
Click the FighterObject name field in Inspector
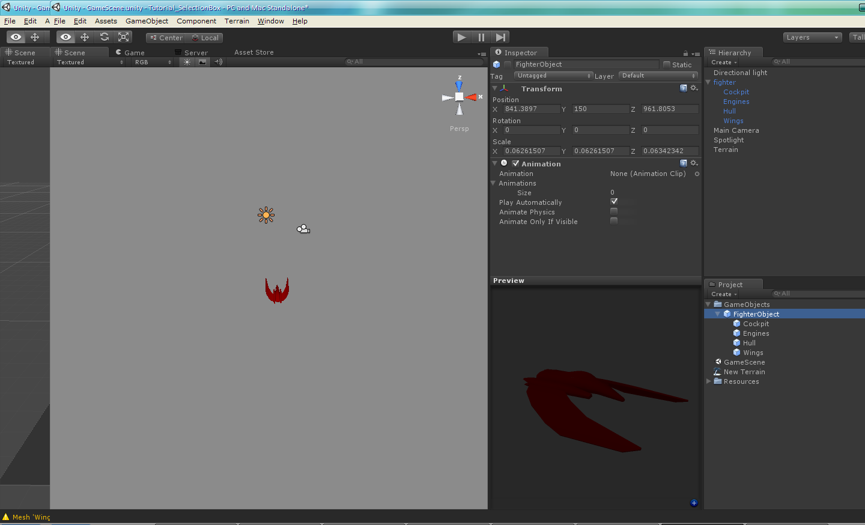(x=586, y=64)
